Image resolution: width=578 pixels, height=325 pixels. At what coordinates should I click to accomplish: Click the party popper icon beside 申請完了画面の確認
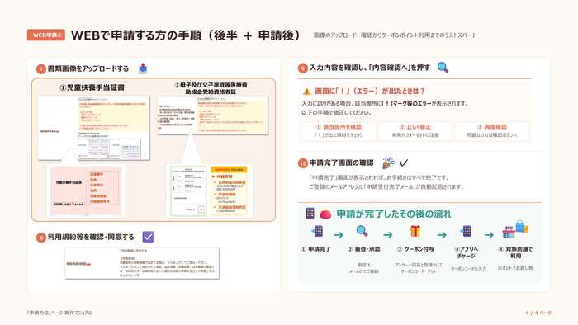[x=388, y=162]
